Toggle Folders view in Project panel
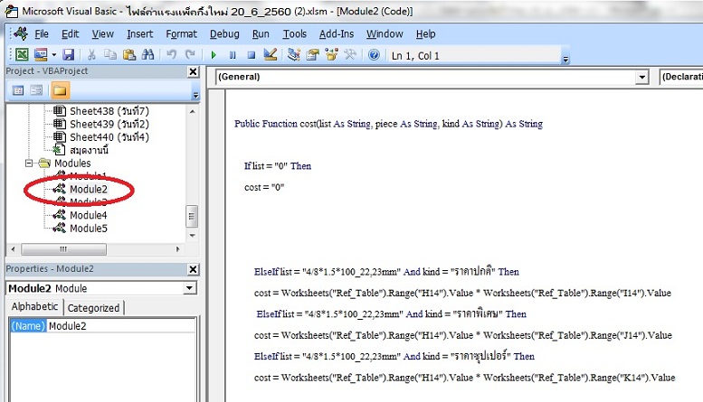Viewport: 703px width, 402px height. (x=60, y=90)
